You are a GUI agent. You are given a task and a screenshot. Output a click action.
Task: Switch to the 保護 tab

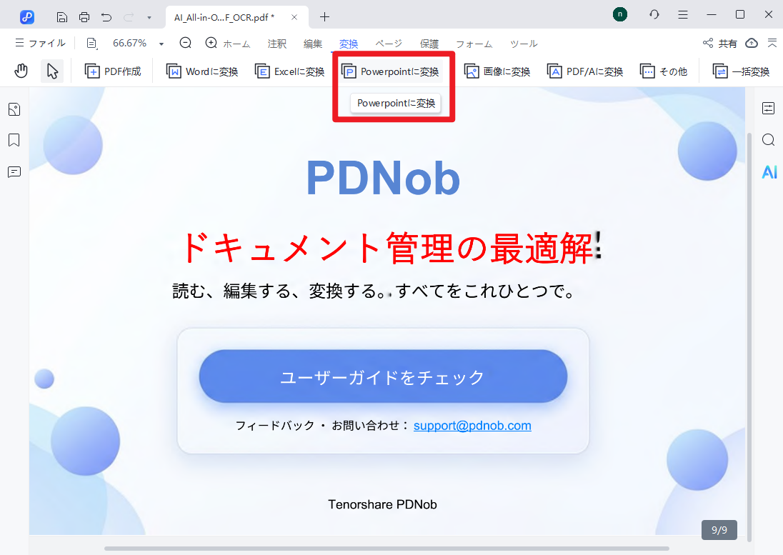click(x=429, y=43)
